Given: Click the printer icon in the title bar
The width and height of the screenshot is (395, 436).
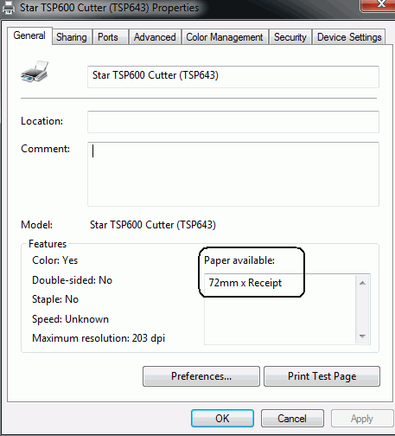Looking at the screenshot, I should 9,8.
